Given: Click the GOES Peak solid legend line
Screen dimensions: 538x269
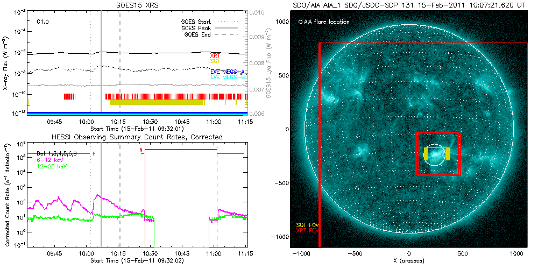Looking at the screenshot, I should point(230,27).
